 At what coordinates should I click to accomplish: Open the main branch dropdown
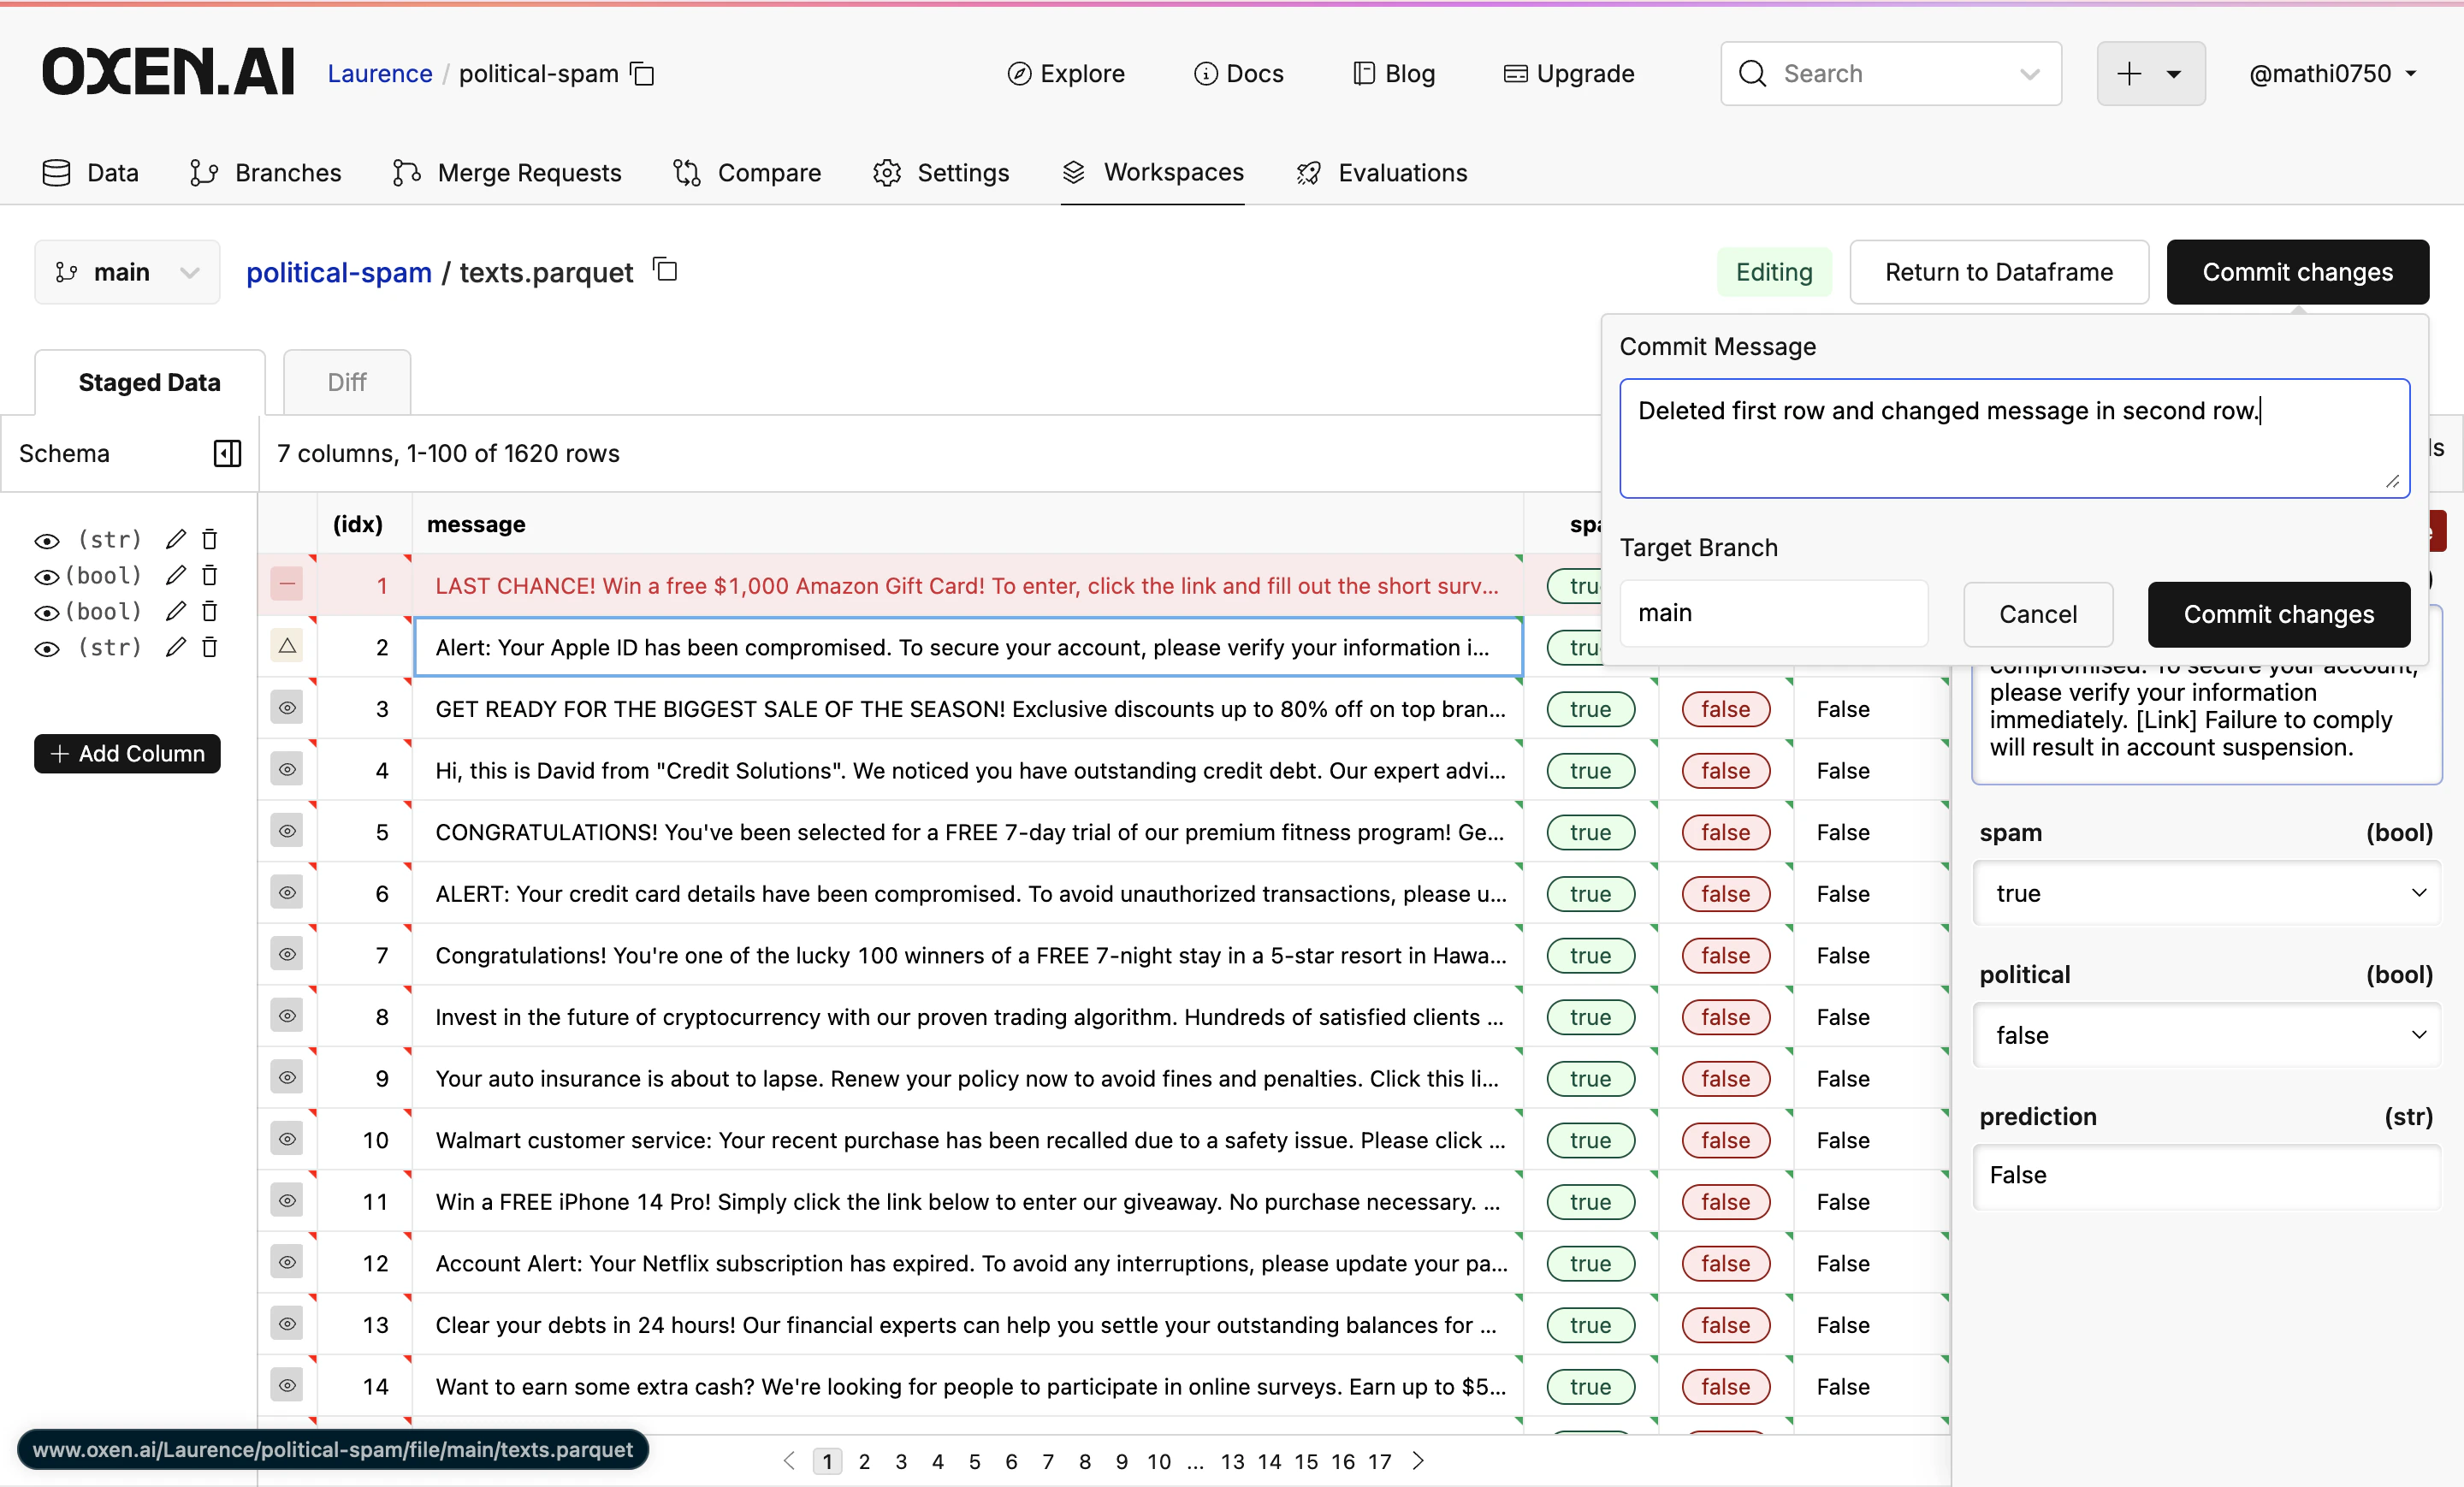pyautogui.click(x=126, y=271)
